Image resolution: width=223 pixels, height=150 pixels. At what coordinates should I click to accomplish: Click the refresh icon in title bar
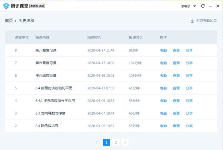coord(203,6)
